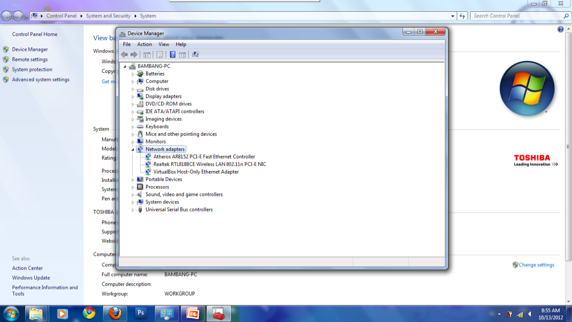Click the Scan for hardware changes icon
Image resolution: width=572 pixels, height=322 pixels.
click(195, 54)
